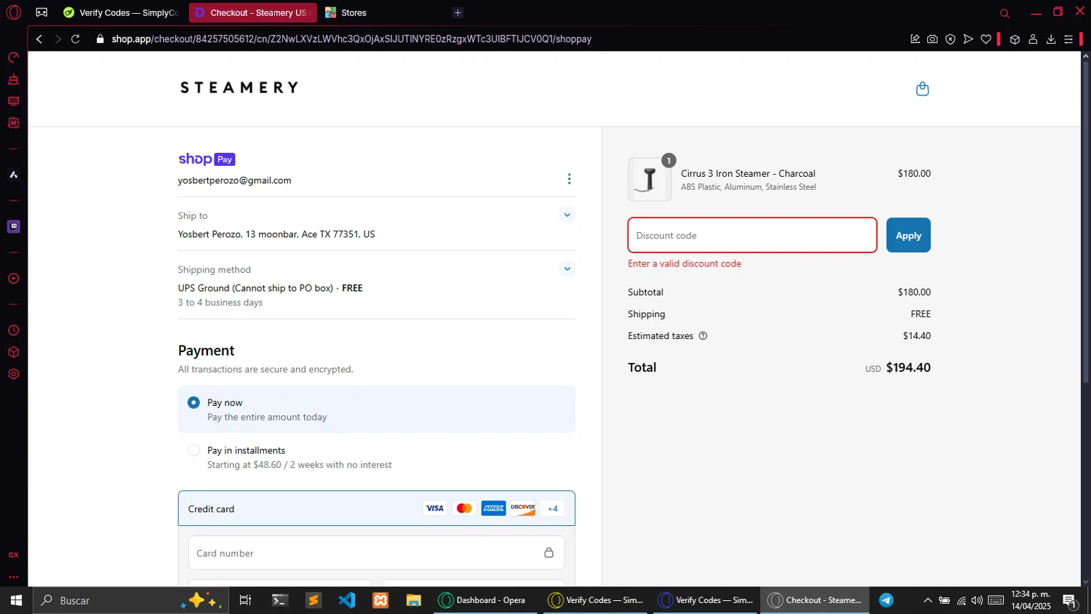
Task: Open History clock icon in sidebar
Action: click(x=13, y=330)
